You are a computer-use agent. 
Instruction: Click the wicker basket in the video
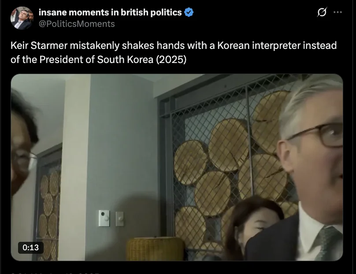click(155, 249)
